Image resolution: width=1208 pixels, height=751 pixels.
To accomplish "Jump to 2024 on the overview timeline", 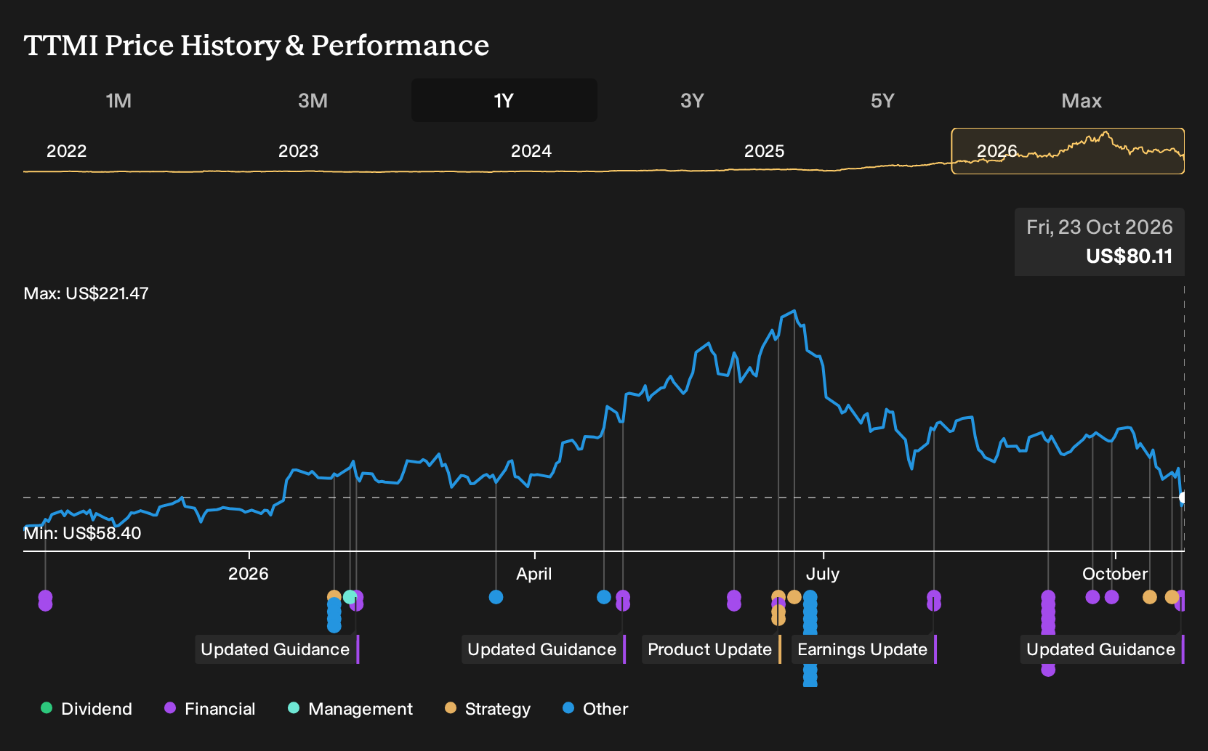I will (x=531, y=151).
